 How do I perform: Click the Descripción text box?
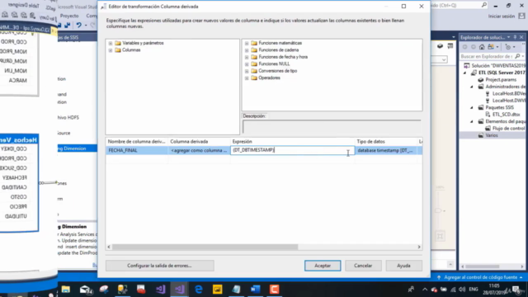tap(332, 127)
